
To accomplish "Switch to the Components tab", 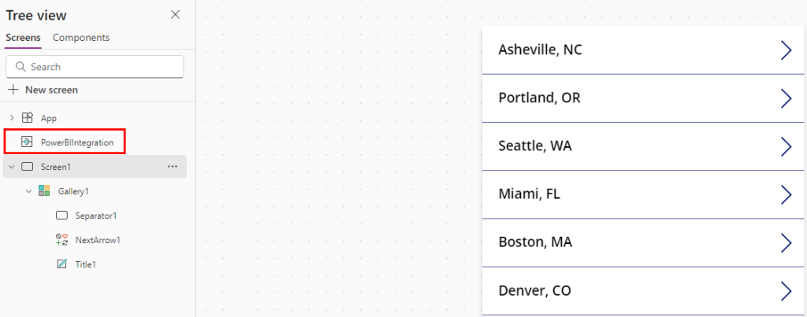I will pyautogui.click(x=81, y=38).
